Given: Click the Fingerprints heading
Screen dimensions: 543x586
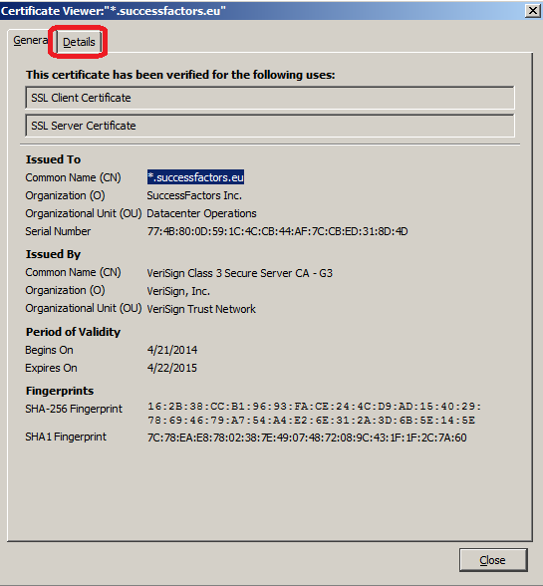Looking at the screenshot, I should (x=60, y=391).
